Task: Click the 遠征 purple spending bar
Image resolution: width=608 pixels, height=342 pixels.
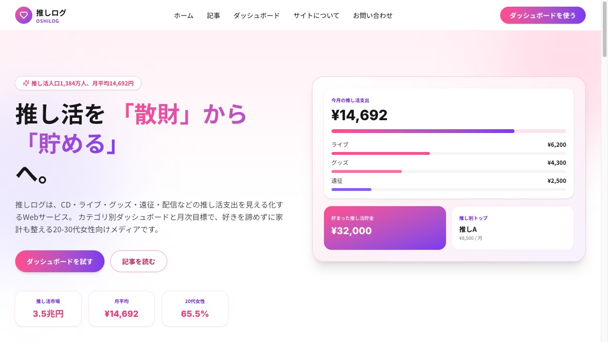Action: 448,190
